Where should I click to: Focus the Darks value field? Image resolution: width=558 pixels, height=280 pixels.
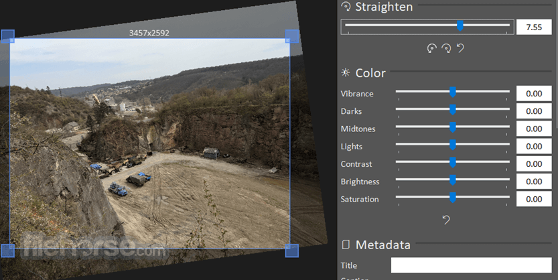click(x=534, y=111)
